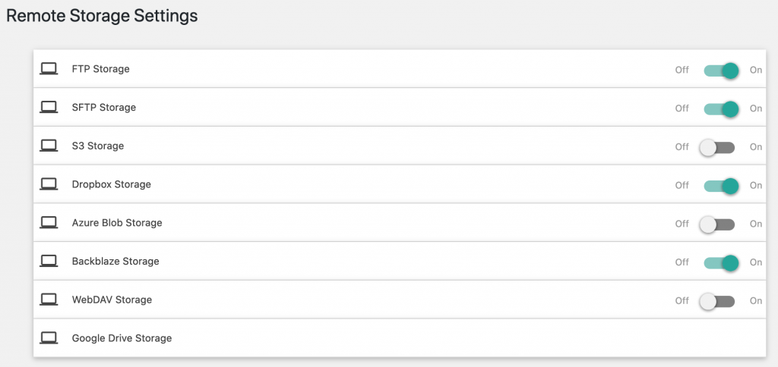Click the laptop icon beside Azure Blob Storage
Image resolution: width=778 pixels, height=367 pixels.
point(49,222)
